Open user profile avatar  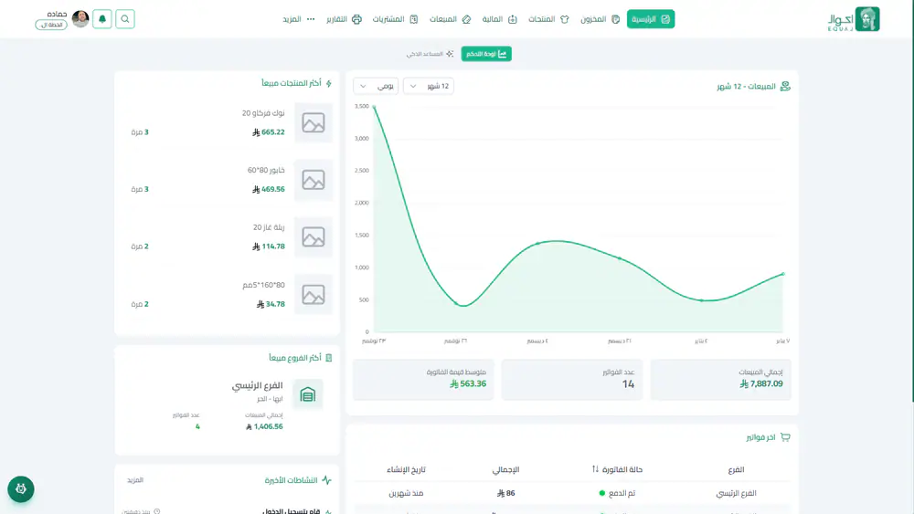[x=80, y=19]
